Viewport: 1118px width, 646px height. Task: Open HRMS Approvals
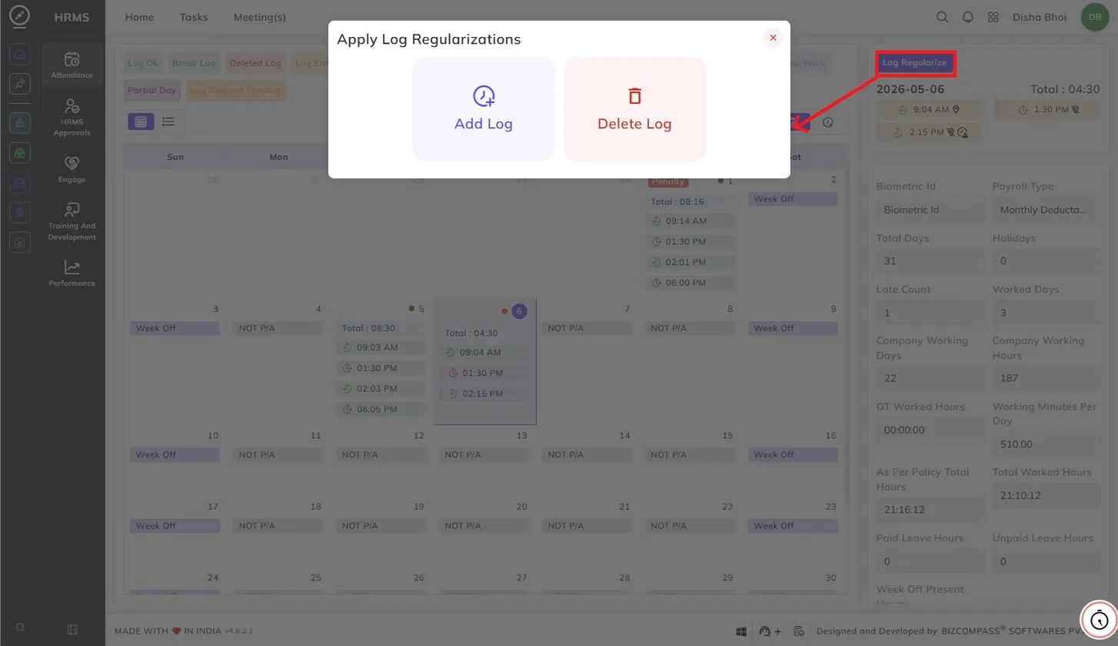click(72, 117)
